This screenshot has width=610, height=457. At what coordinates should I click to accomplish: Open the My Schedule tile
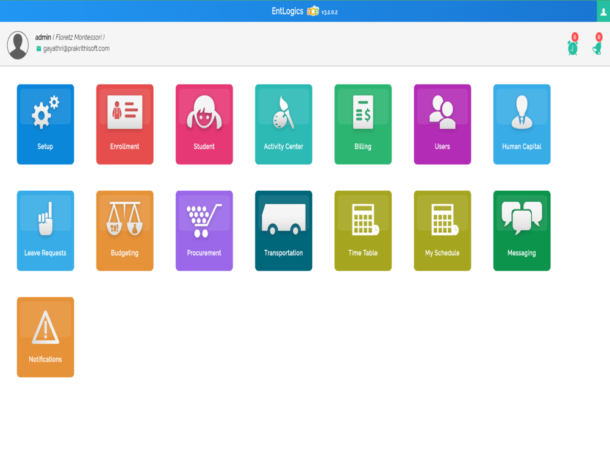point(442,231)
